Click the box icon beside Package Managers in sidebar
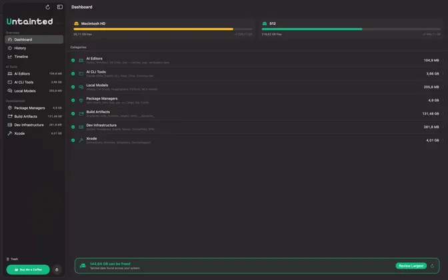The image size is (448, 280). coord(10,108)
